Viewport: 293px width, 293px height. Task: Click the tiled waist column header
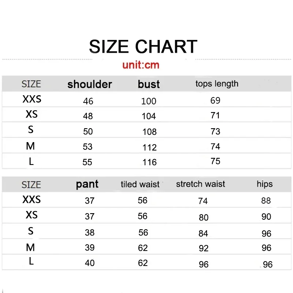click(140, 185)
